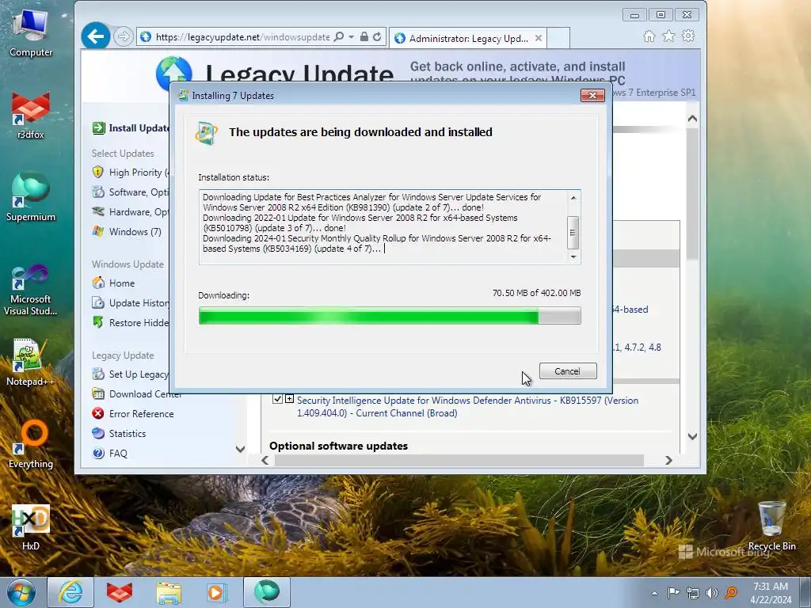Expand Security Intelligence Update details plus box

tap(289, 399)
